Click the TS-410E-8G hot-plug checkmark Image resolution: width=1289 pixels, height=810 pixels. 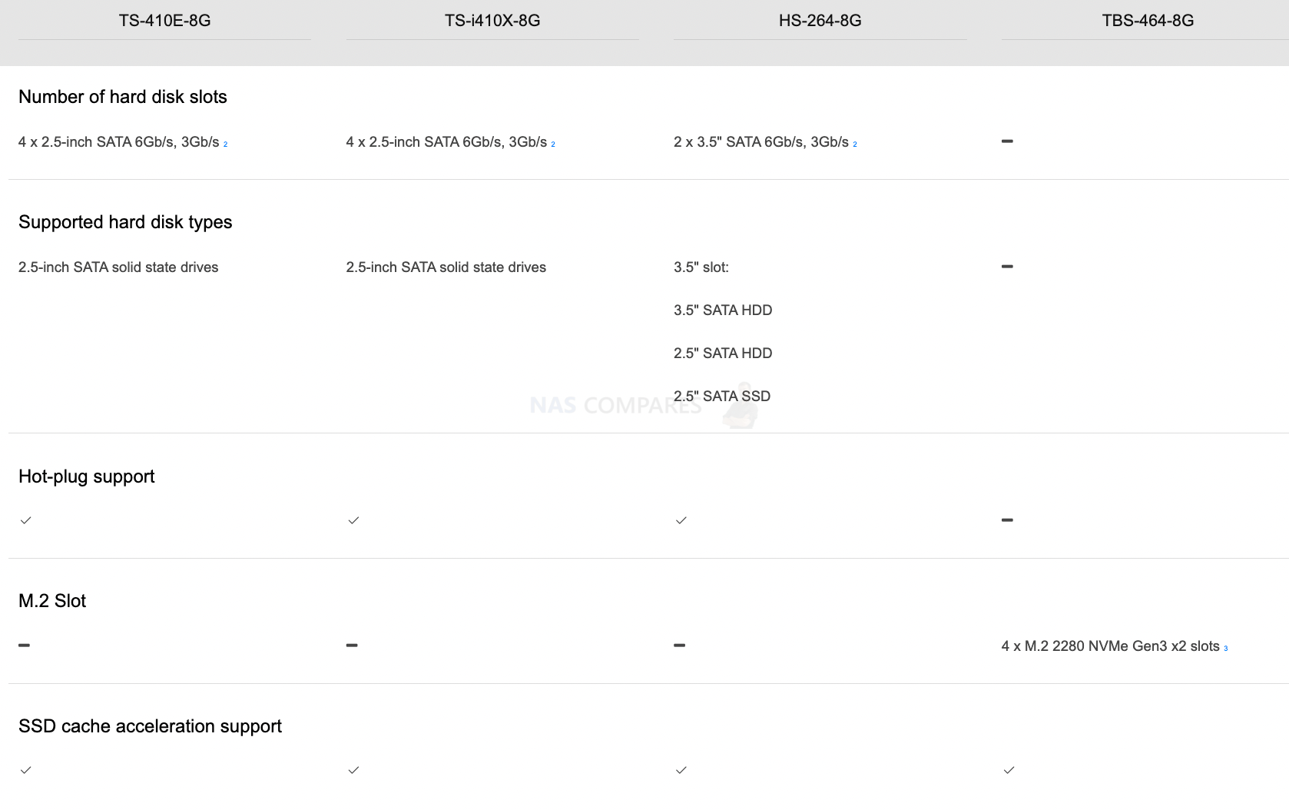coord(26,520)
